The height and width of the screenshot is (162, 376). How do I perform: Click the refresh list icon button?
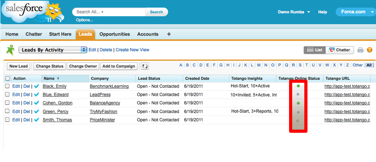pos(145,66)
